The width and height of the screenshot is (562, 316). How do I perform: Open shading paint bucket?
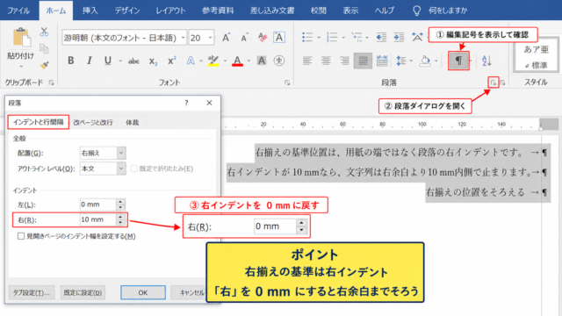click(425, 61)
